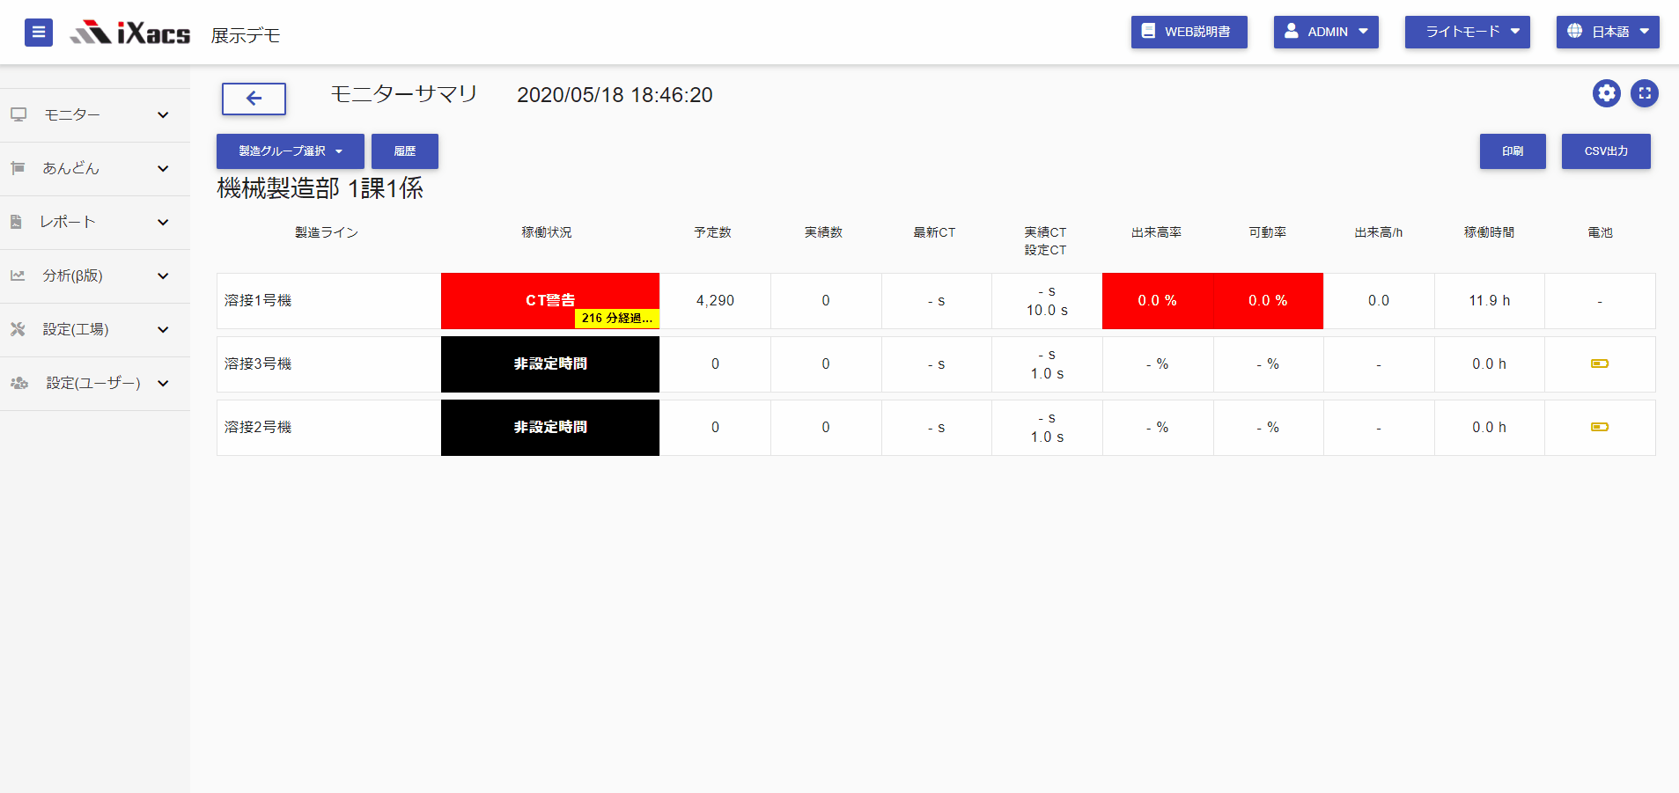
Task: Click the 実績数 column header
Action: point(824,232)
